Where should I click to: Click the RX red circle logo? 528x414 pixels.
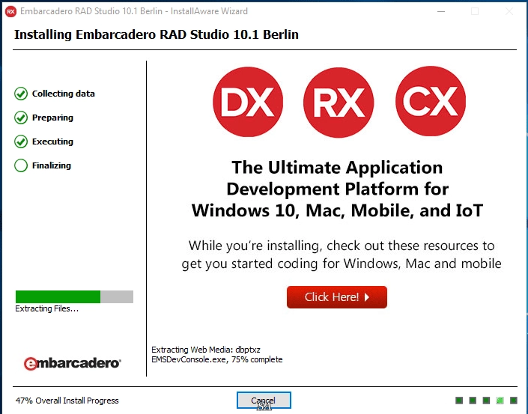point(339,103)
